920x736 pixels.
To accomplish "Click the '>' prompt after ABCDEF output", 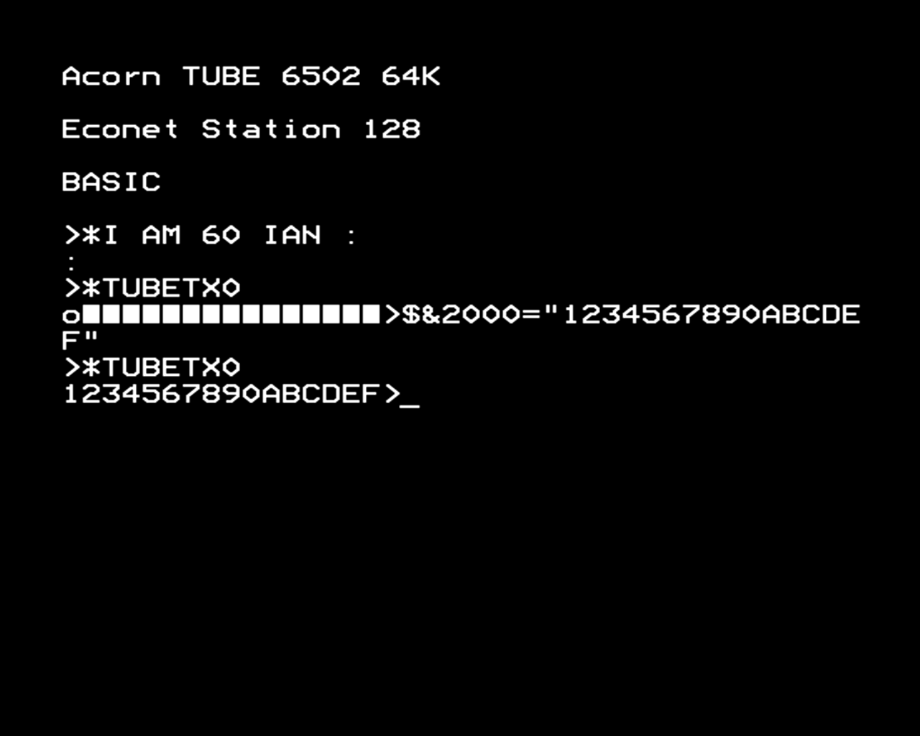I will coord(392,394).
